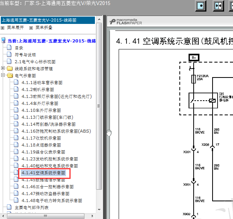Open 4.1.10车外灯示意图
The image size is (233, 219).
41,111
